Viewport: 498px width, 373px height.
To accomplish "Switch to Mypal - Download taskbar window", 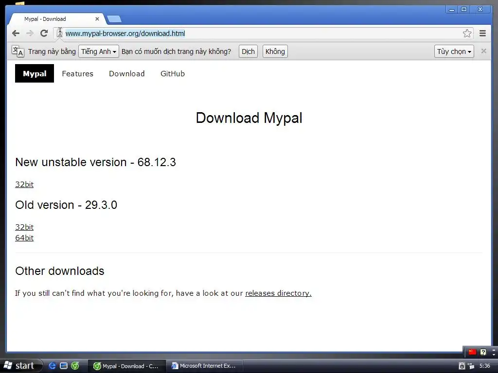I will 127,366.
